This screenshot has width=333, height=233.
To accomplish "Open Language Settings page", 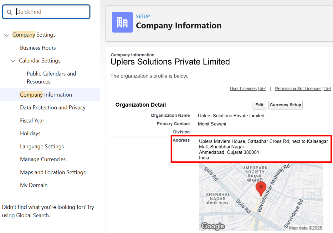I will pyautogui.click(x=42, y=146).
